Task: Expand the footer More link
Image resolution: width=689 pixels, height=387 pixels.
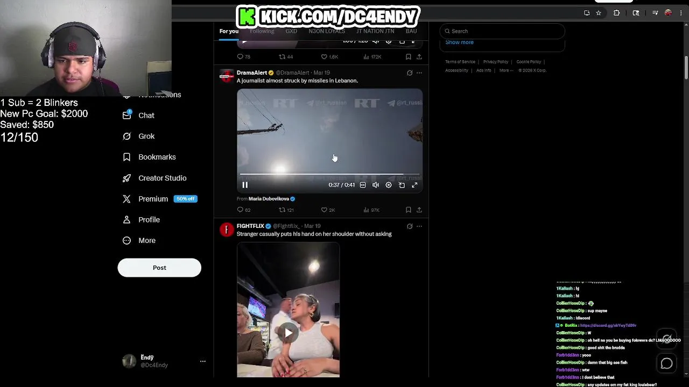Action: pyautogui.click(x=506, y=70)
